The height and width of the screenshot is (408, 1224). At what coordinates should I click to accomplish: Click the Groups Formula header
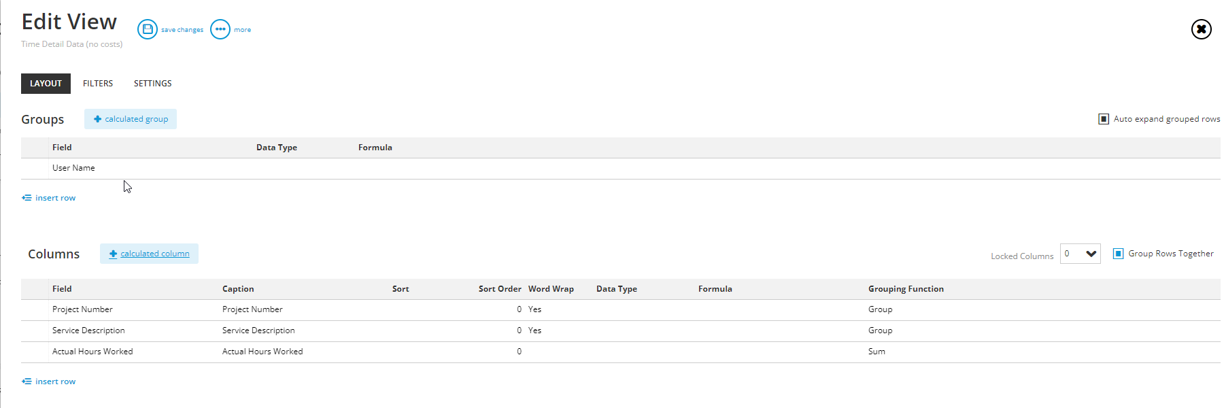pos(375,148)
